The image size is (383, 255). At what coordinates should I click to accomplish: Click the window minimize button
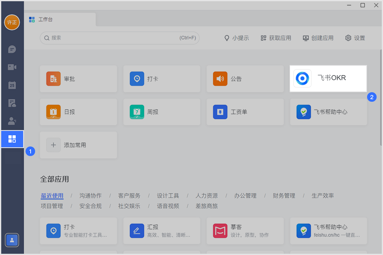point(349,5)
